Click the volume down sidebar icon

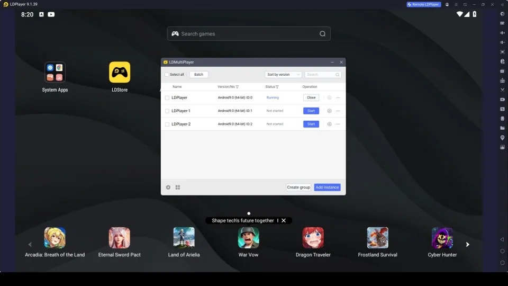(x=502, y=42)
